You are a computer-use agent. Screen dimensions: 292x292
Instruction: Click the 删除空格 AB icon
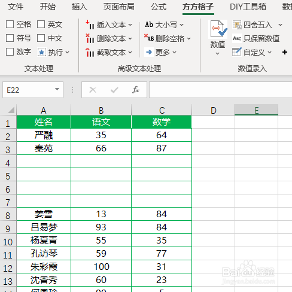(149, 38)
